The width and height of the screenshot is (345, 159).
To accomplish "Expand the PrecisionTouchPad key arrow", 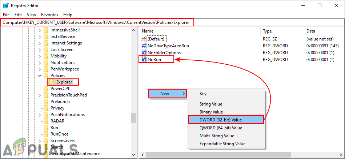I will [40, 95].
